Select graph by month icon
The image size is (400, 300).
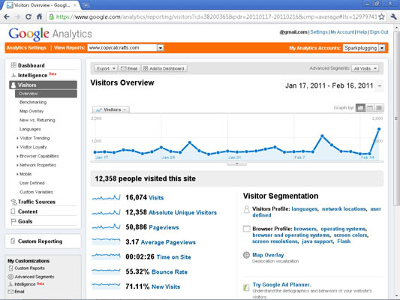tap(379, 108)
